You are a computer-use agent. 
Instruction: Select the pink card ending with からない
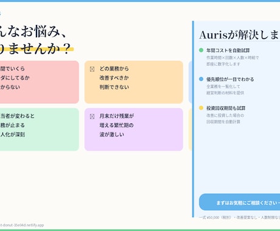click(x=40, y=82)
